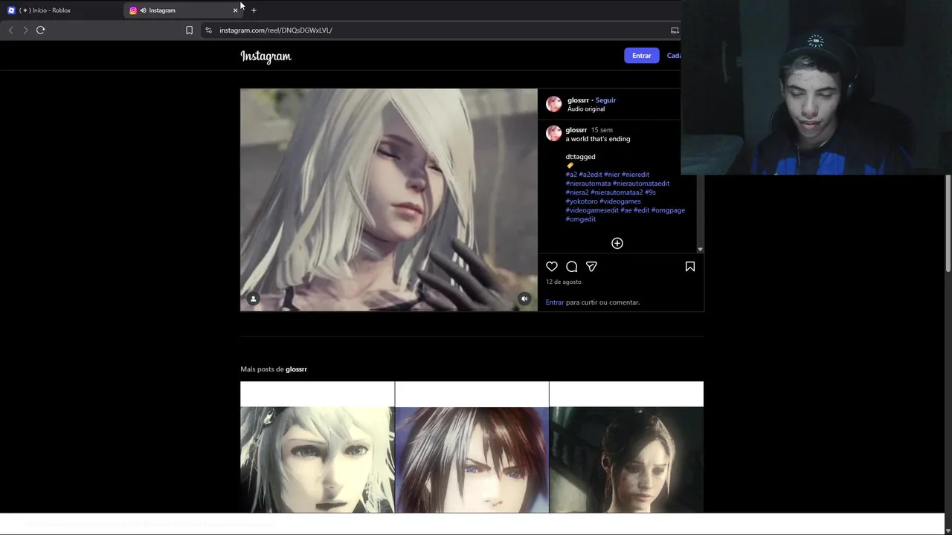Open the #omgpage hashtag
This screenshot has height=535, width=952.
pos(668,210)
